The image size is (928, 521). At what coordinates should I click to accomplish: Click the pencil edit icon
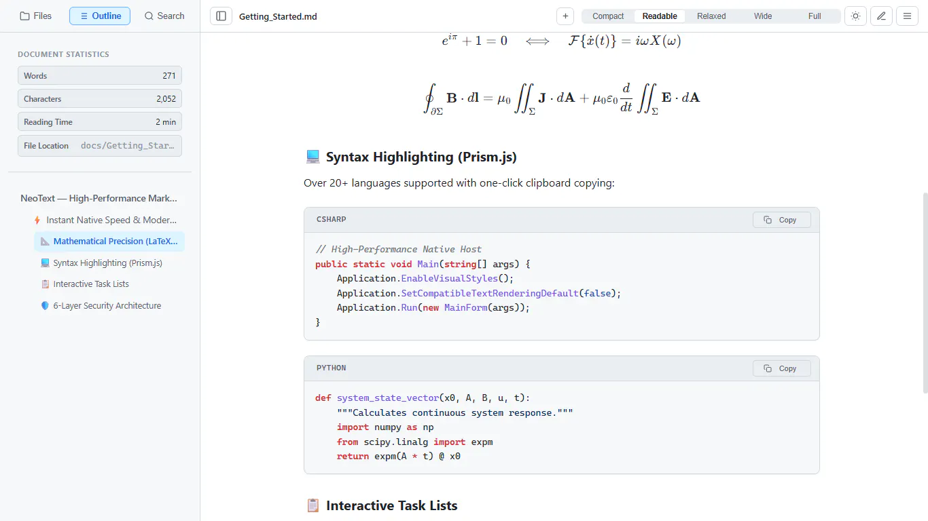coord(881,16)
